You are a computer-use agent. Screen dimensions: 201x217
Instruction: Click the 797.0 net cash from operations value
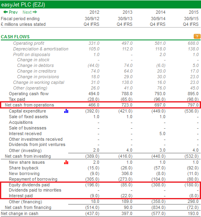coord(193,105)
